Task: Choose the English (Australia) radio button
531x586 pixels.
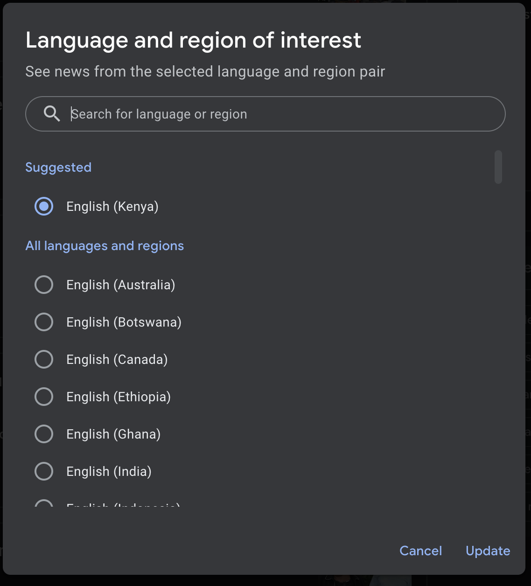Action: pos(44,285)
